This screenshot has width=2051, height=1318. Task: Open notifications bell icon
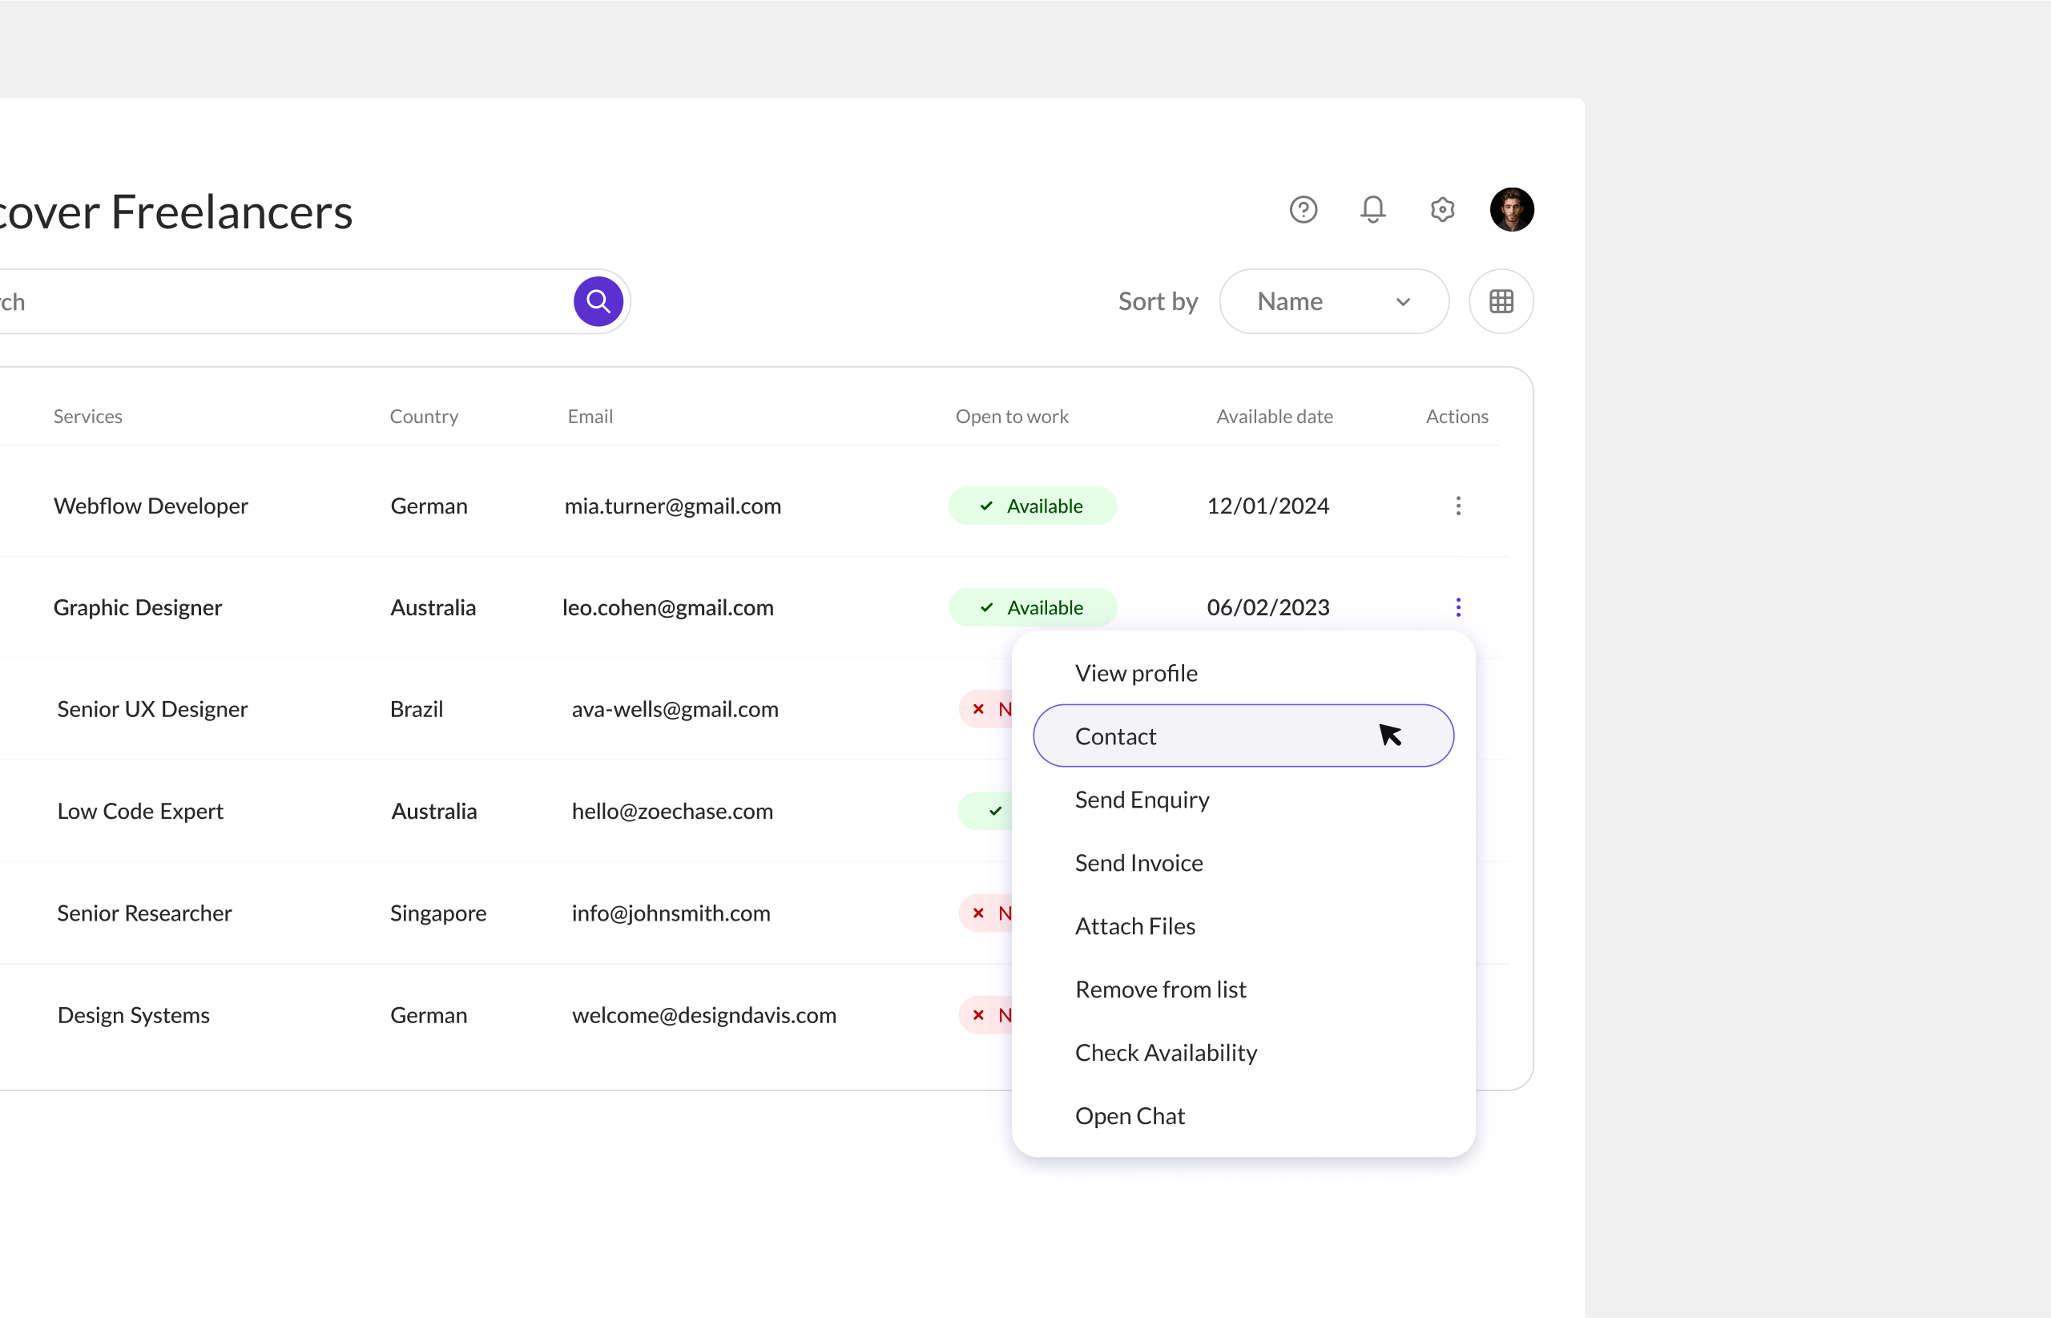point(1372,210)
